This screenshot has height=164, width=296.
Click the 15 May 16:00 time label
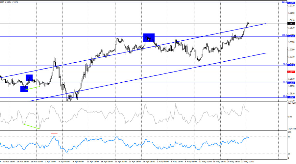point(220,162)
